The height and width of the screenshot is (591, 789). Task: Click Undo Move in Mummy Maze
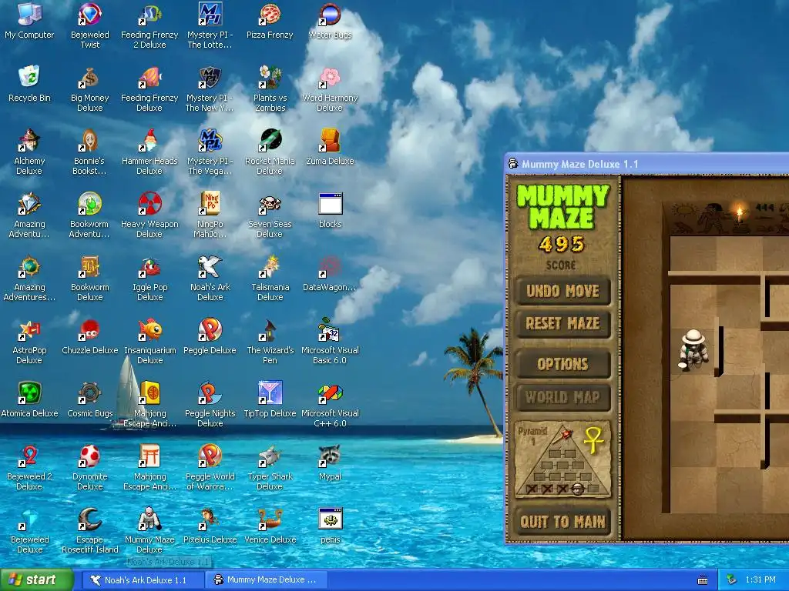click(x=562, y=290)
